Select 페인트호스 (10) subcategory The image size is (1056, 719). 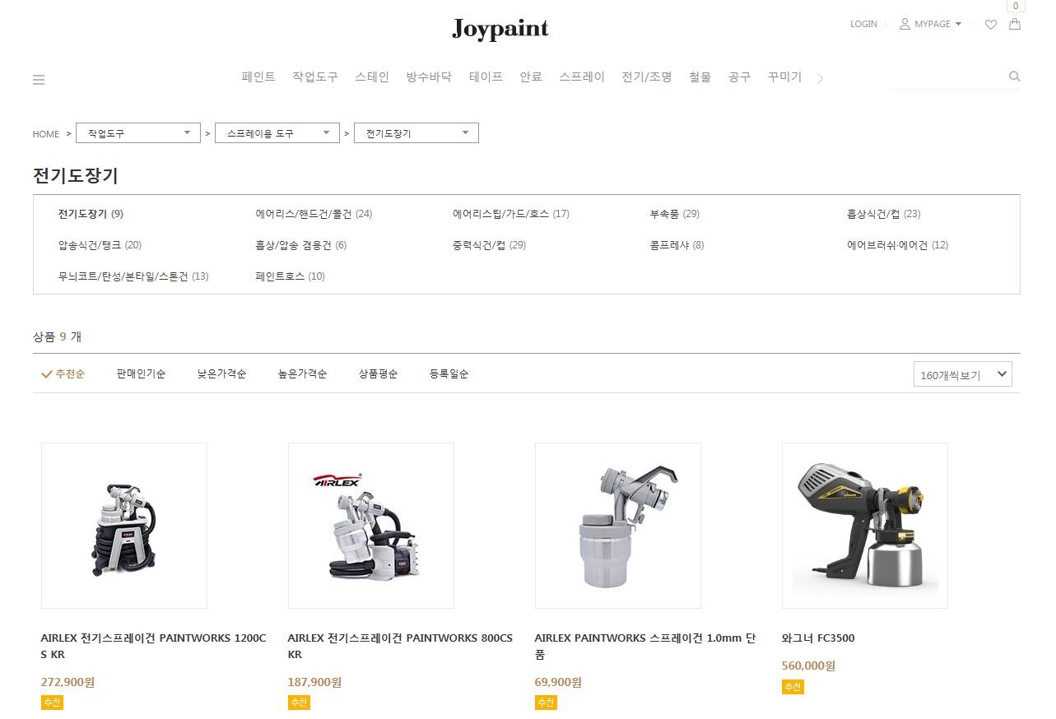(290, 276)
